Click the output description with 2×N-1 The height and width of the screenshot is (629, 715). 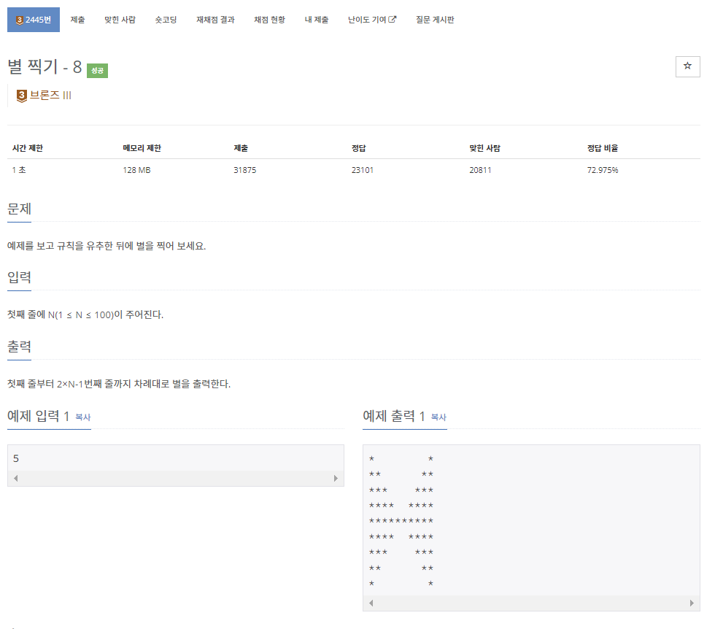(119, 384)
